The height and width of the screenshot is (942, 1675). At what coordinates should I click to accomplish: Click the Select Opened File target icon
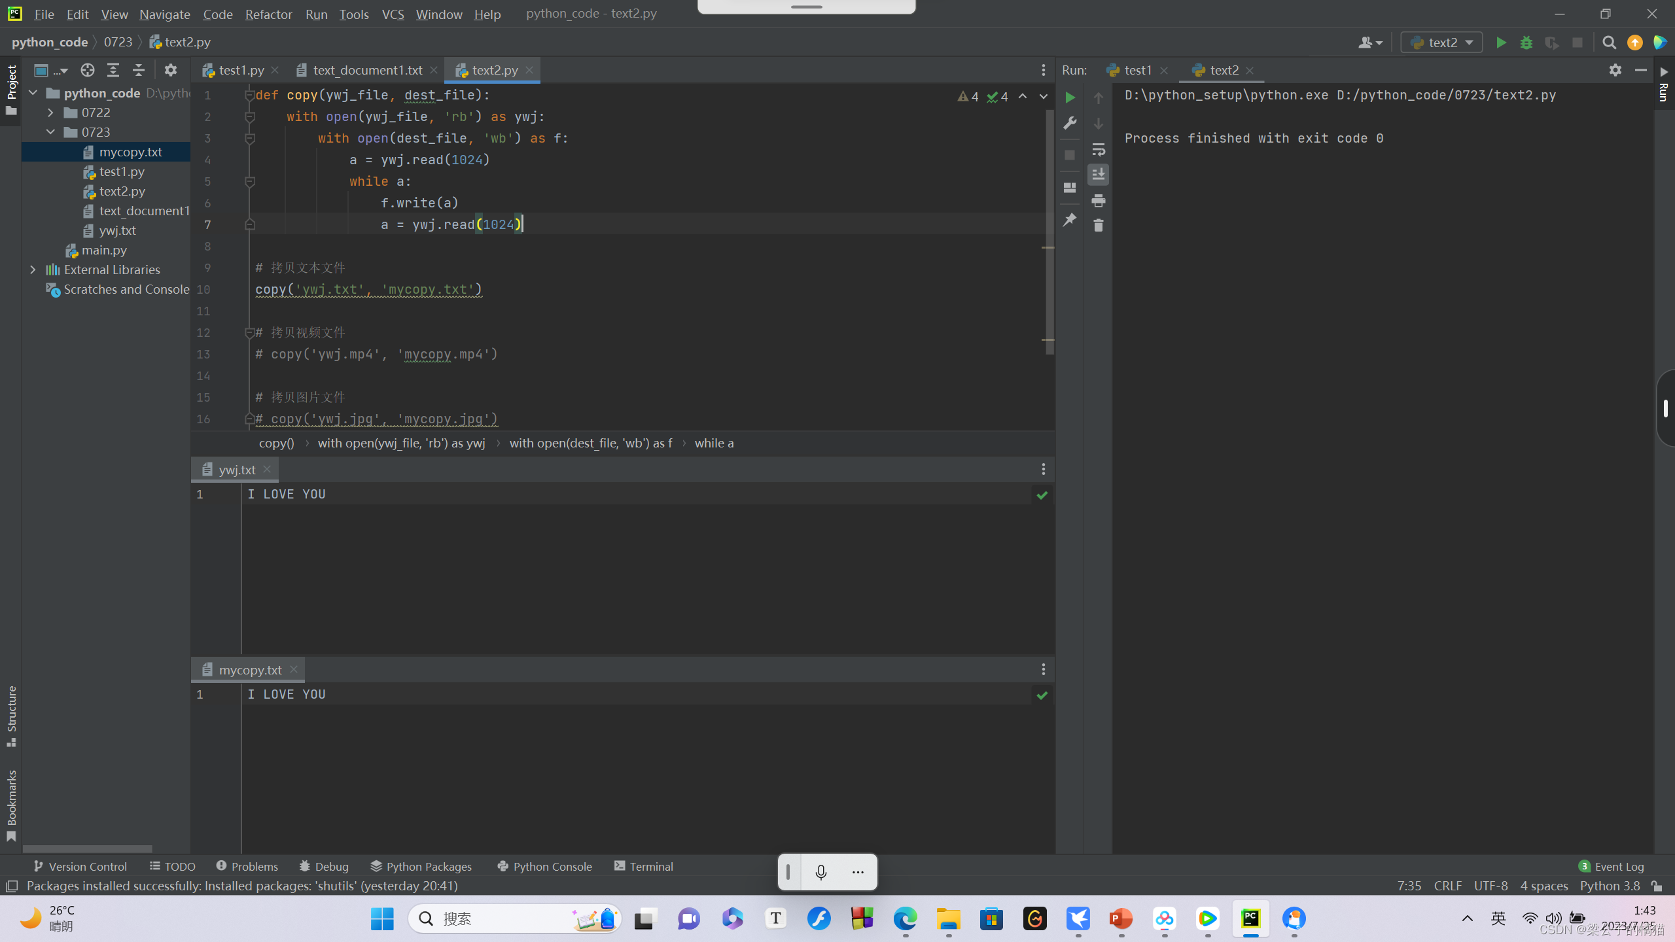tap(87, 70)
